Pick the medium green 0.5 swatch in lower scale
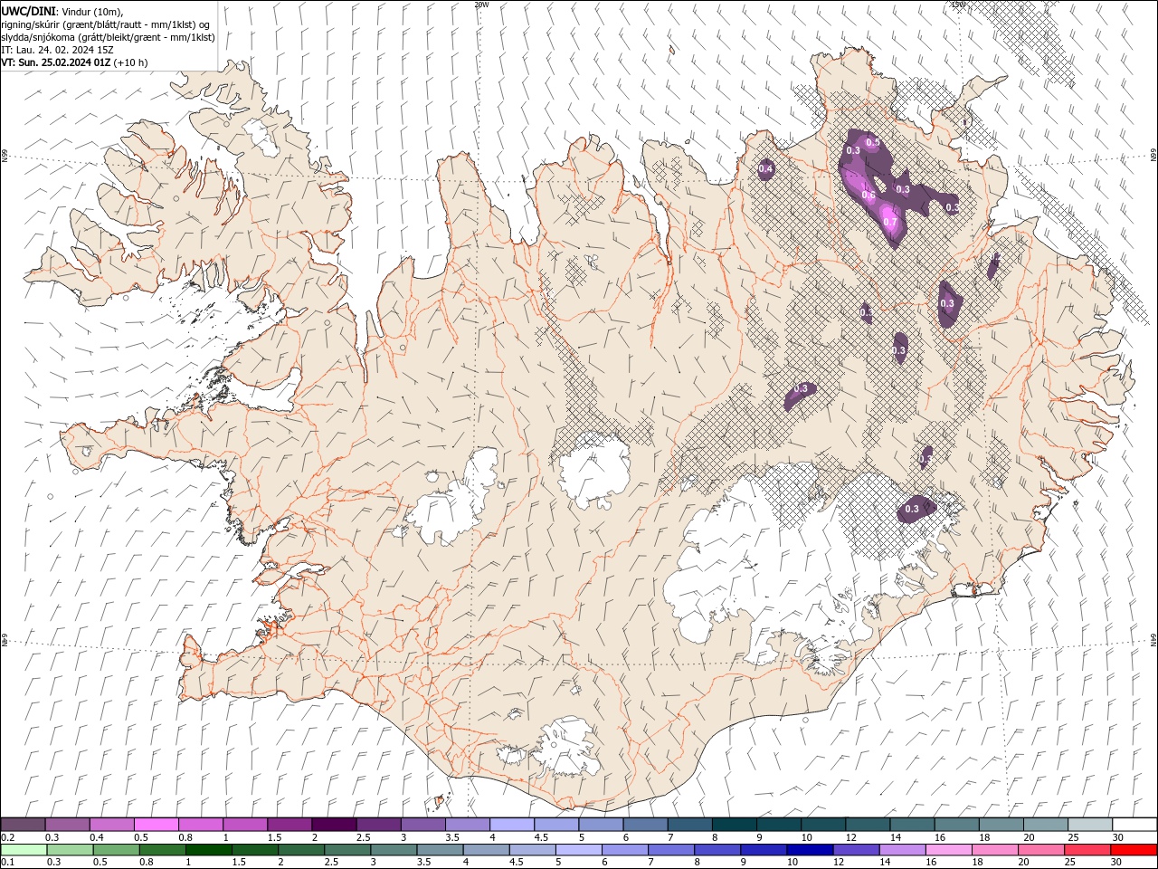 click(x=116, y=850)
